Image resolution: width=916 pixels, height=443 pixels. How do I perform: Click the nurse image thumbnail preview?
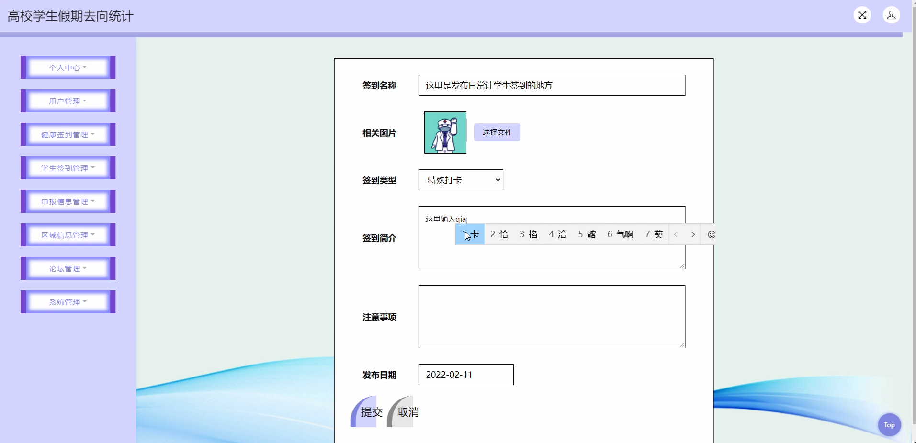(445, 133)
